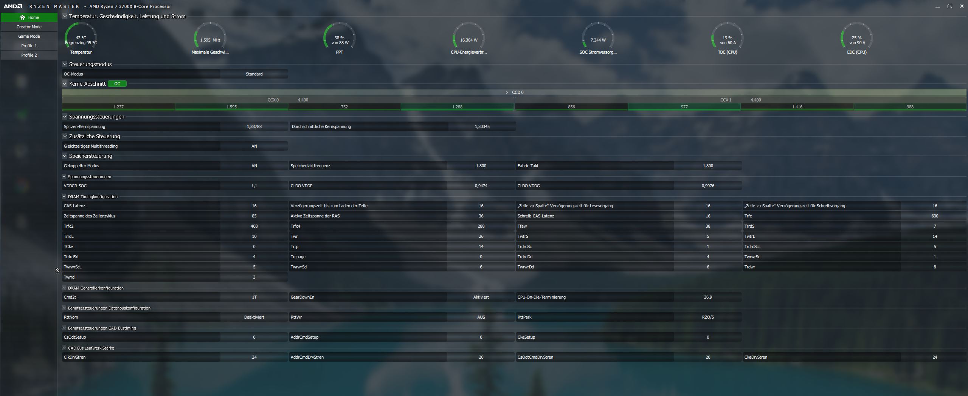Collapse the sidebar with double-chevron icon
Screen dimensions: 968x396
coord(57,270)
